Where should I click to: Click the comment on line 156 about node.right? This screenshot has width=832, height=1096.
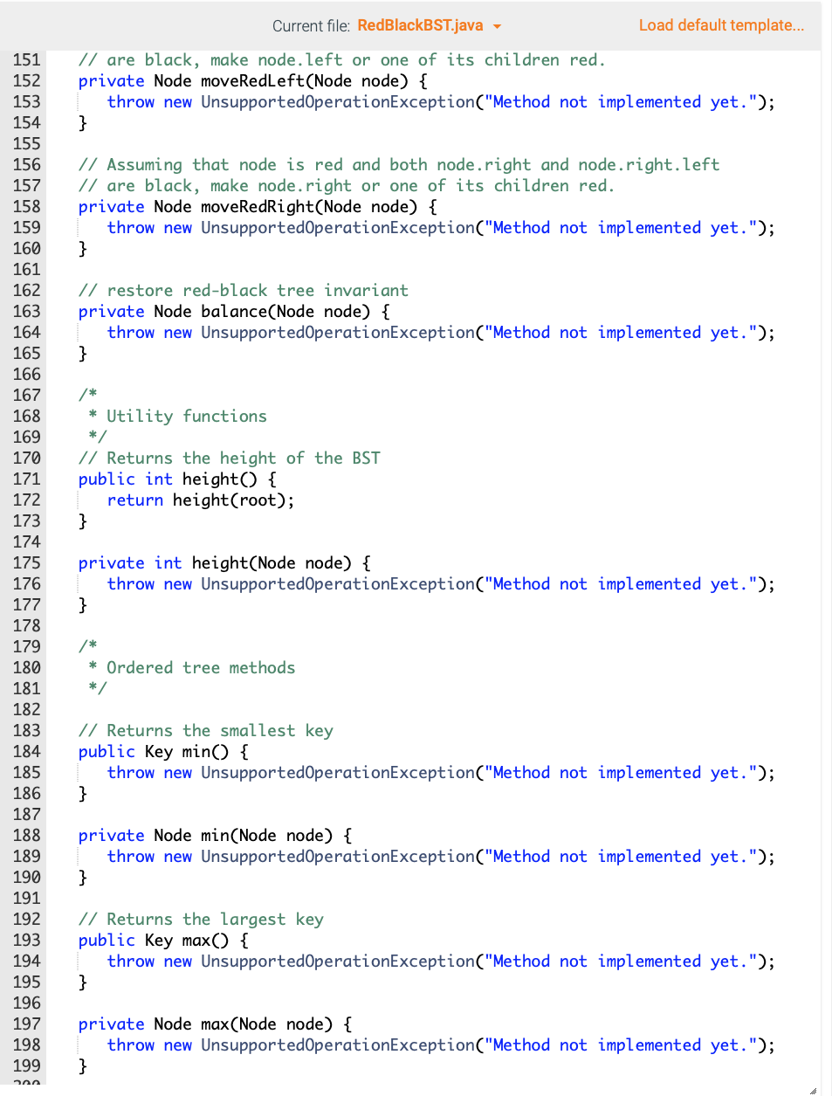click(x=399, y=165)
